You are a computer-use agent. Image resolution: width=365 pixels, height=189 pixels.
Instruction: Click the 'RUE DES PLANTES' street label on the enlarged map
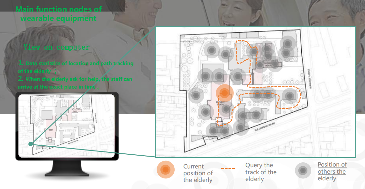click(310, 79)
